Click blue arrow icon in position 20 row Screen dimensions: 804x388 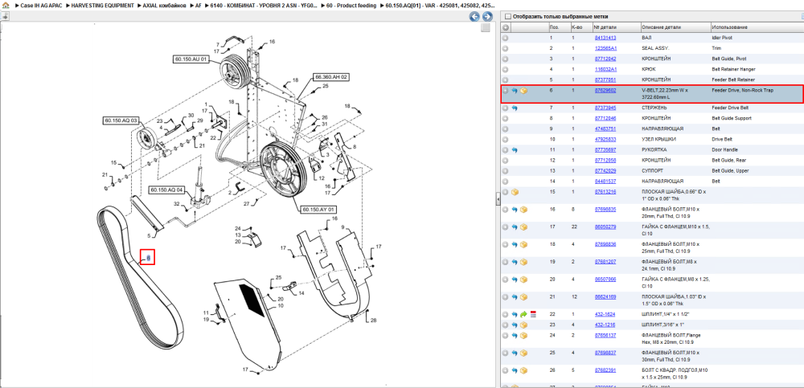click(515, 280)
